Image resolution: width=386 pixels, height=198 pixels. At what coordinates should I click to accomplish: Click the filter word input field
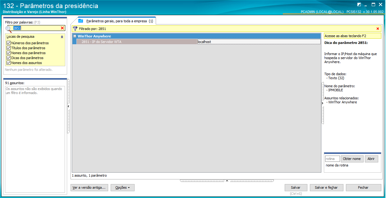36,28
